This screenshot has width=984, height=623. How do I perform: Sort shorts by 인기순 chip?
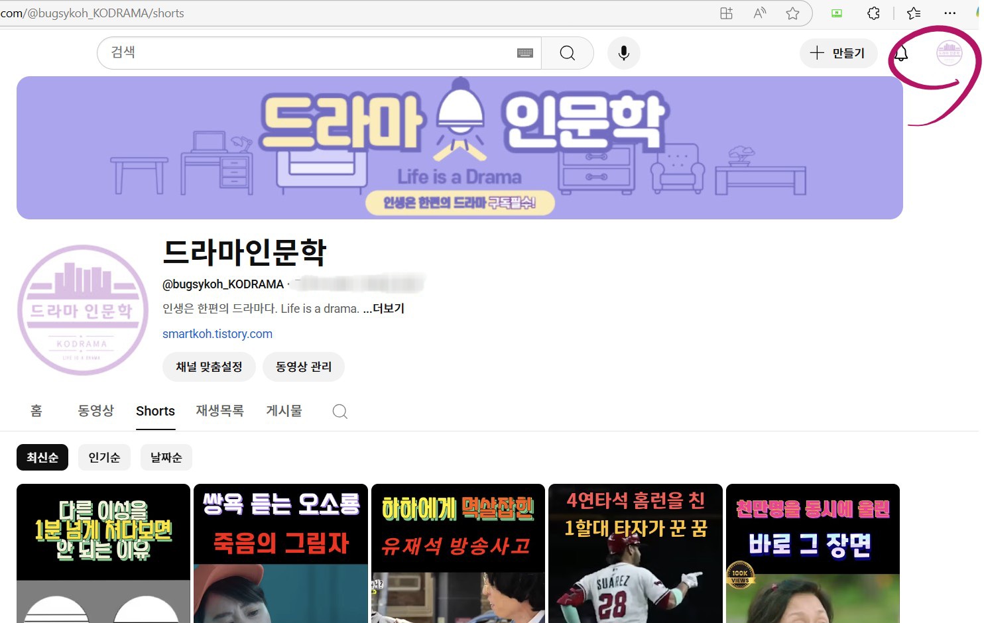click(104, 457)
